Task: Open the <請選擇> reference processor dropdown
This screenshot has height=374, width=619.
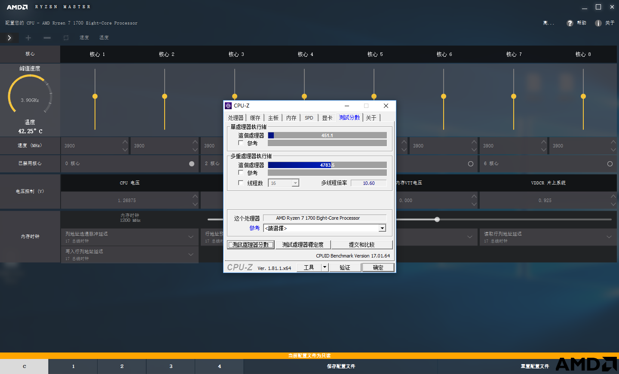Action: [382, 228]
